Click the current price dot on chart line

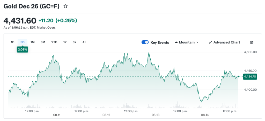click(x=238, y=77)
